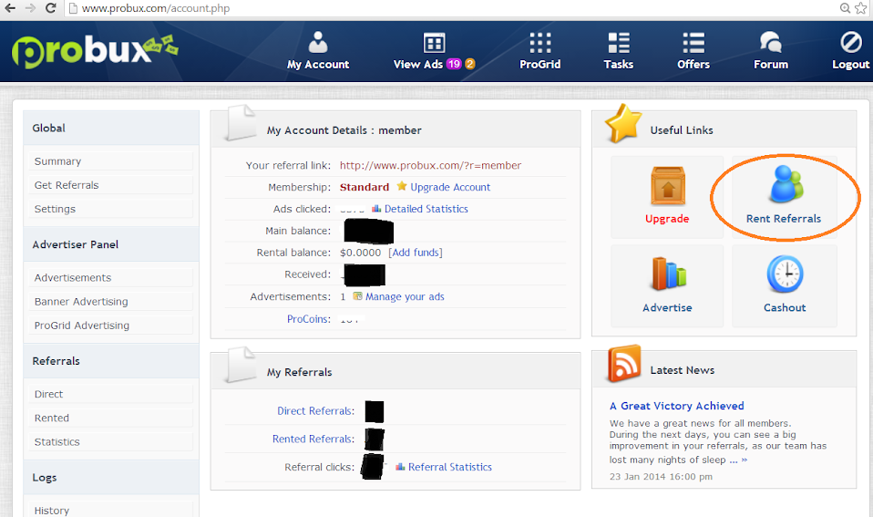Viewport: 873px width, 517px height.
Task: Click the Rent Referrals people icon
Action: coord(786,183)
